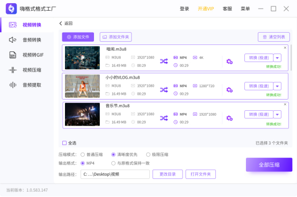Click file name 音乐节.m3u8
The image size is (297, 197).
point(118,106)
